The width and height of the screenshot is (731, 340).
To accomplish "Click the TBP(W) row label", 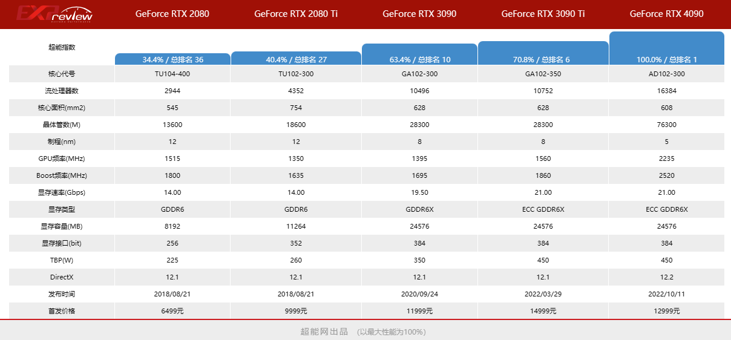I will tap(62, 260).
